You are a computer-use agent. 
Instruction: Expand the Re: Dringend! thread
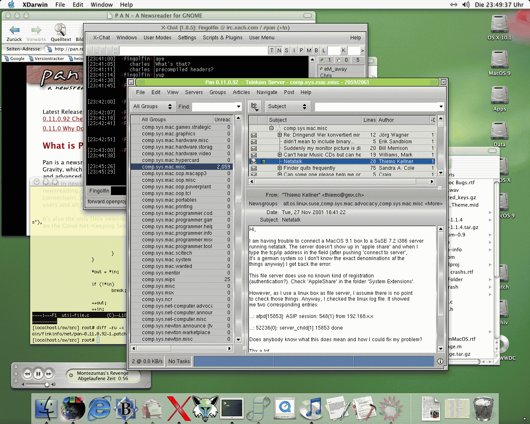279,135
